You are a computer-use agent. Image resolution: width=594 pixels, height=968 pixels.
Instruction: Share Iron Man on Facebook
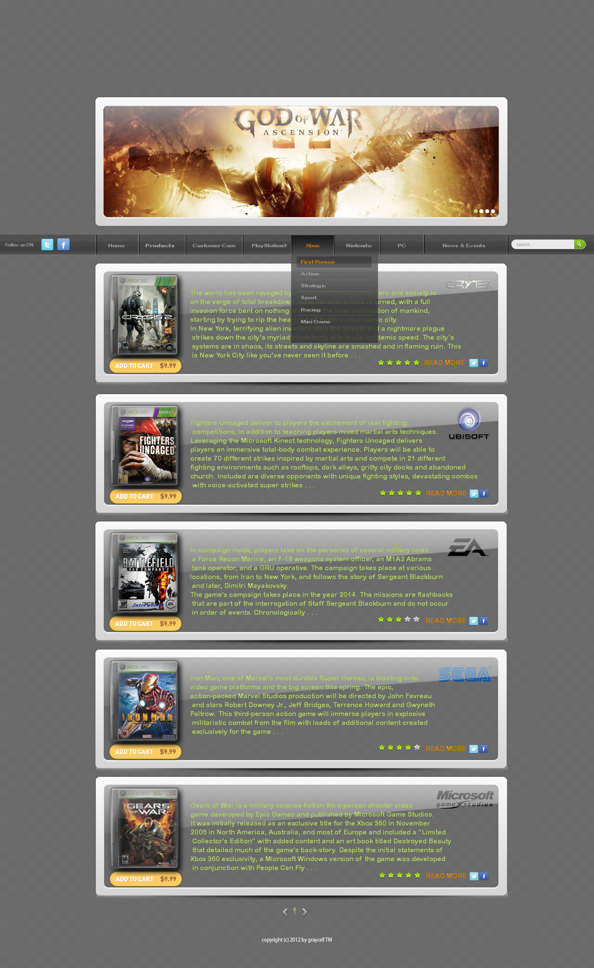pyautogui.click(x=484, y=749)
